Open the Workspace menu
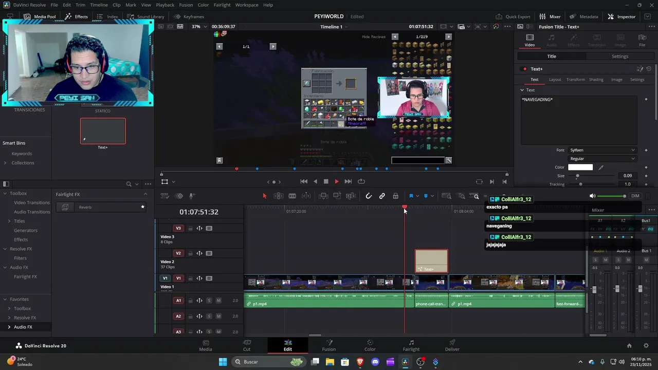 (247, 5)
